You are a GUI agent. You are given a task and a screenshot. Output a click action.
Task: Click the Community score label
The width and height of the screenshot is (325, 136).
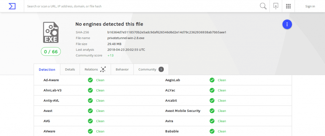(x=89, y=55)
